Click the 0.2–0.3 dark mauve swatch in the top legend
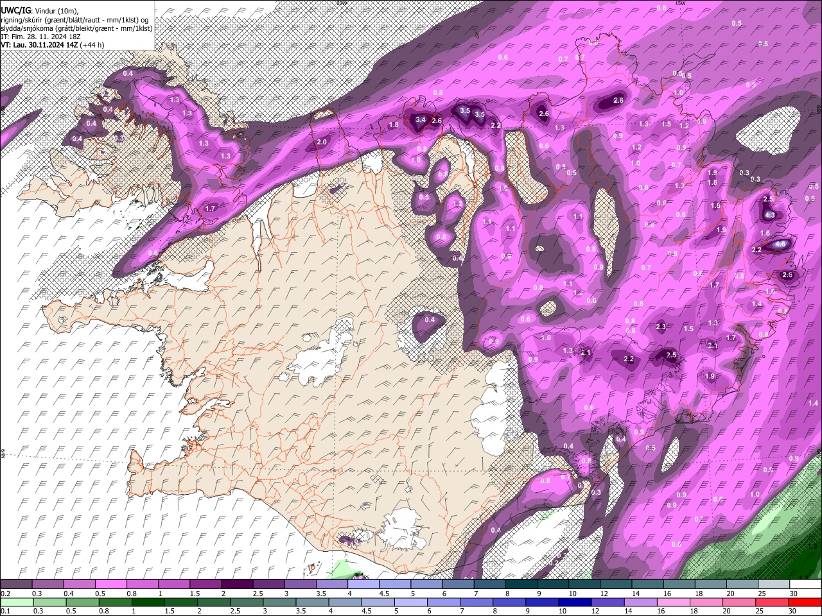 tap(16, 584)
